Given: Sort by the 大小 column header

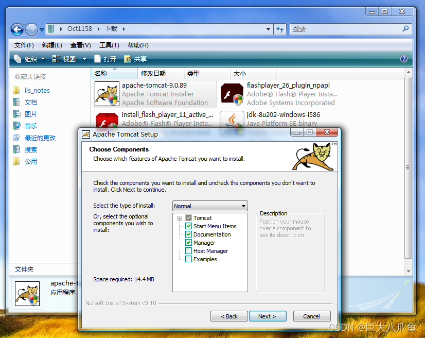Looking at the screenshot, I should (254, 74).
